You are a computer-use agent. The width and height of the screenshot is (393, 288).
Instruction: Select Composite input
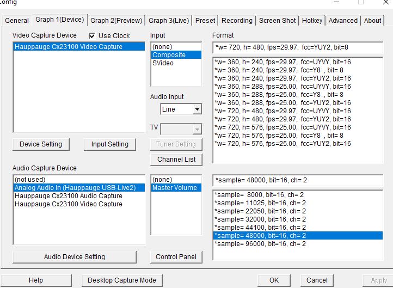[176, 54]
